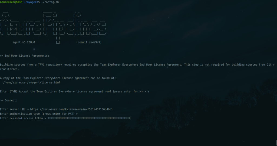
Task: Open the /home/azureuser/myagent/license.html path
Action: click(32, 83)
